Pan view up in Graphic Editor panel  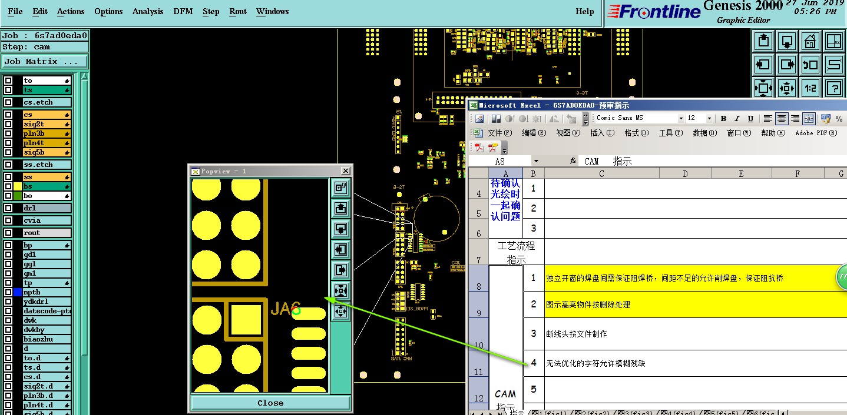(x=763, y=41)
